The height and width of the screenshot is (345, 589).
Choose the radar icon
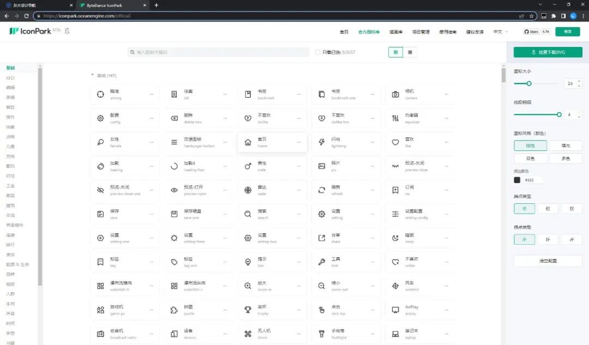pyautogui.click(x=248, y=190)
